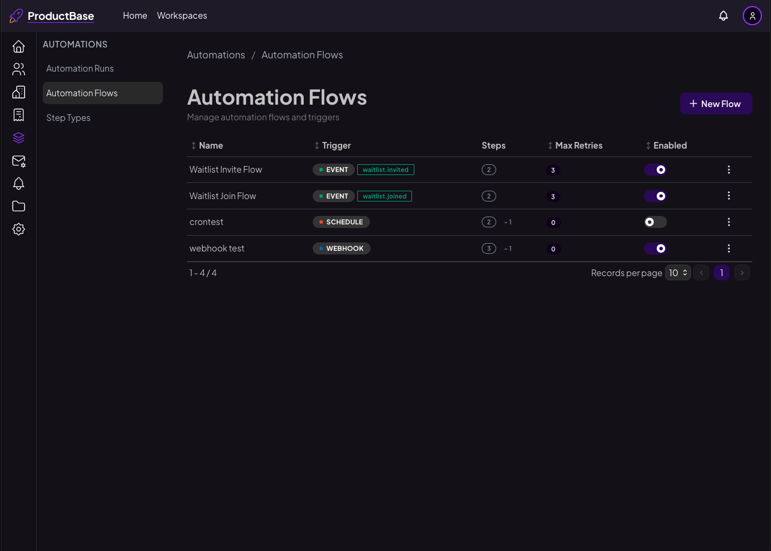771x551 pixels.
Task: Disable the Waitlist Invite Flow toggle
Action: click(x=656, y=170)
